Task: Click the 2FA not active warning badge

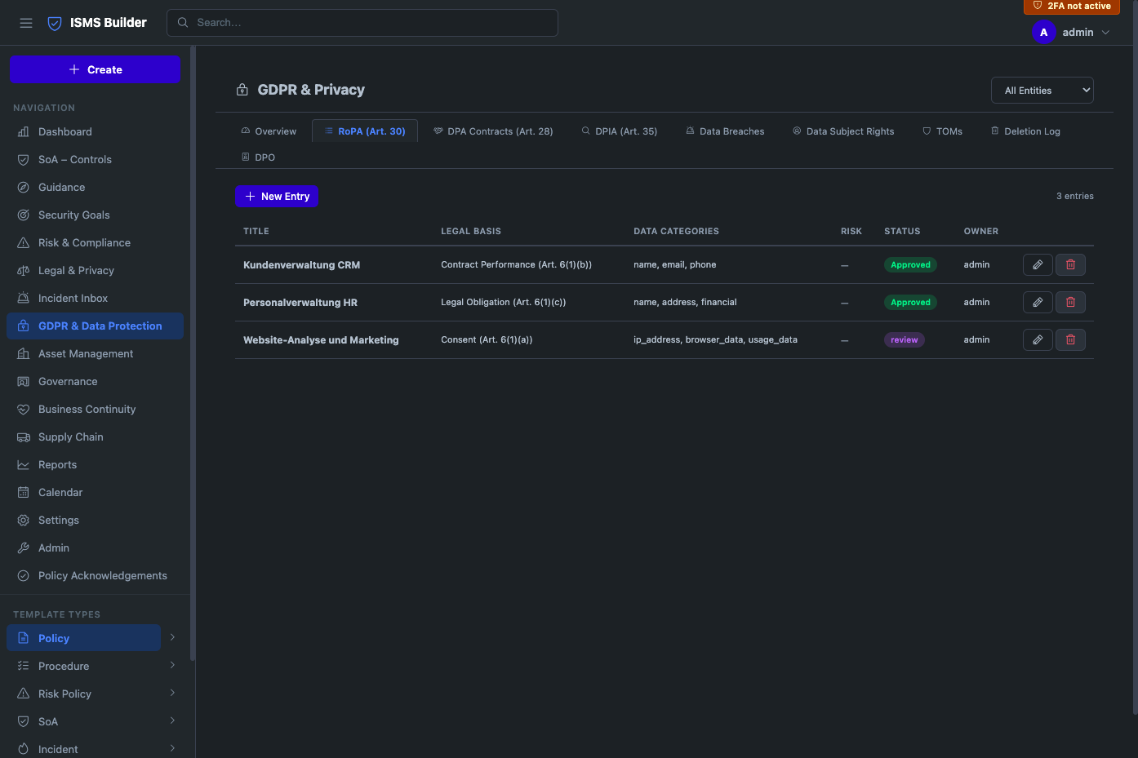Action: (1072, 7)
